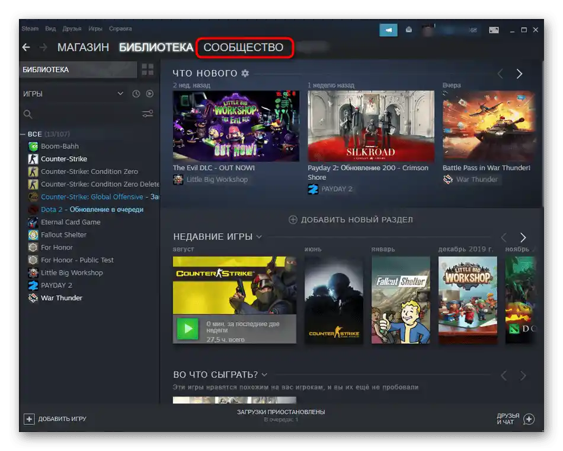This screenshot has width=563, height=451.
Task: Open the announcements megaphone icon
Action: coord(388,30)
